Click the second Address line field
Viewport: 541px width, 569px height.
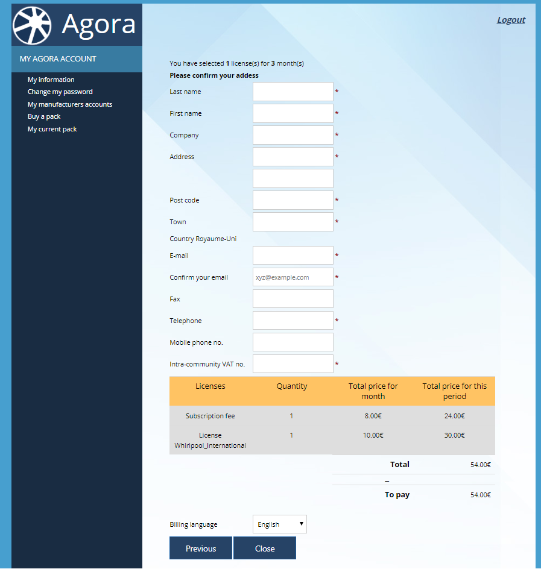[293, 178]
